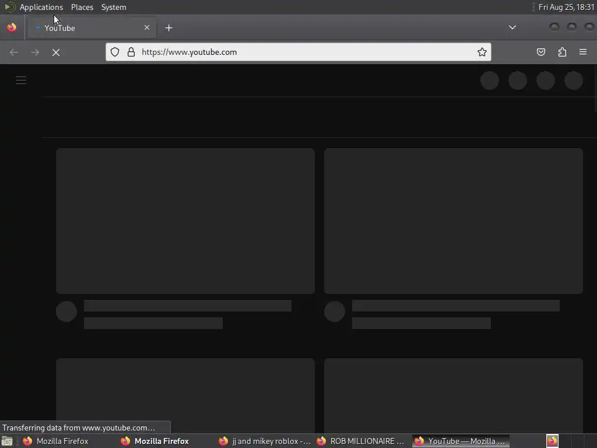Open the Applications menu

[41, 7]
